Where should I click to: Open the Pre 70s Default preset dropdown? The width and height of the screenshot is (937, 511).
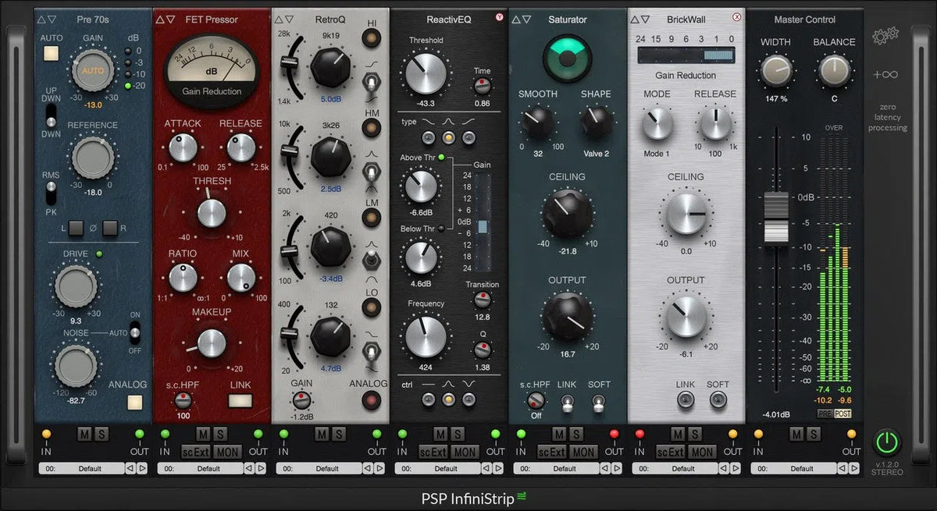click(81, 469)
